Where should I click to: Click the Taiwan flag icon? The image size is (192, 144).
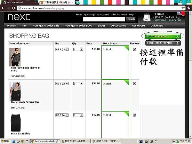(x=181, y=14)
